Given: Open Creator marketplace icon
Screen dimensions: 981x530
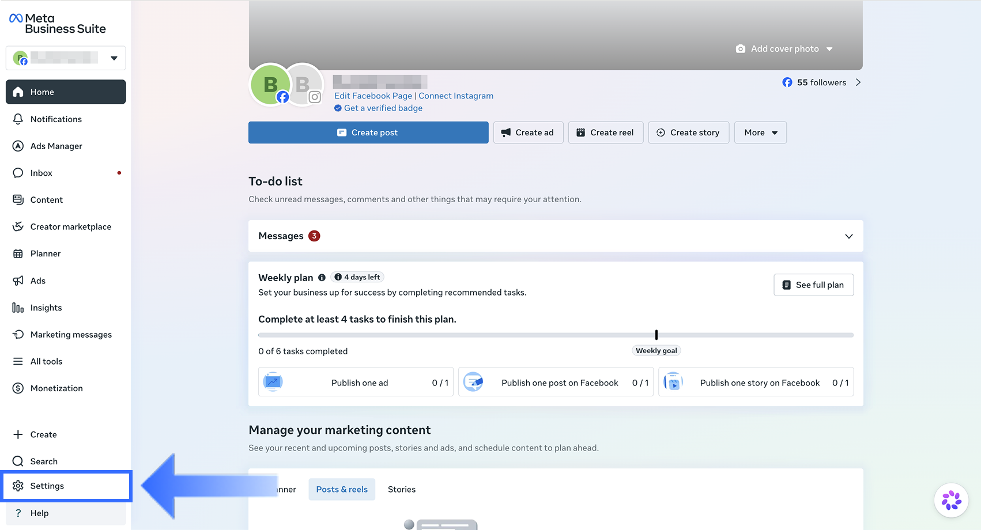Looking at the screenshot, I should point(18,227).
